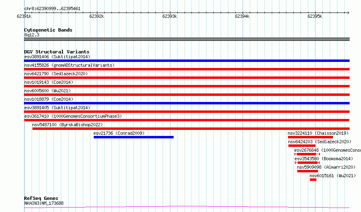The width and height of the screenshot is (361, 212).
Task: Click the nsv6005600 (Wu2021) variant bar
Action: click(187, 95)
